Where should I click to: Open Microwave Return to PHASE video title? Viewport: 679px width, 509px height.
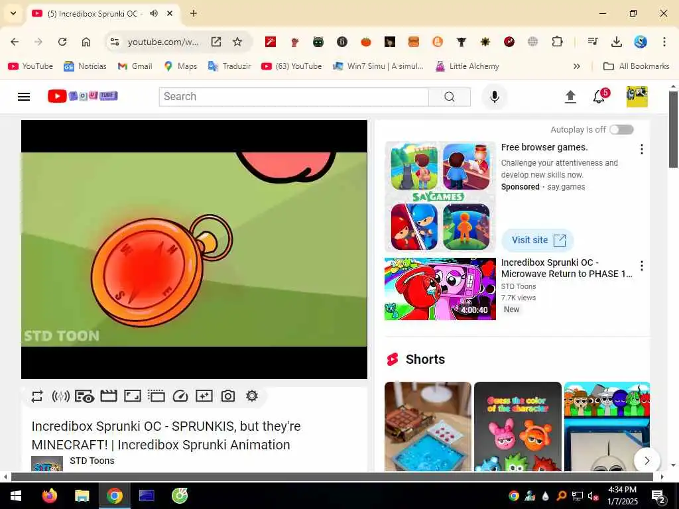click(x=566, y=268)
